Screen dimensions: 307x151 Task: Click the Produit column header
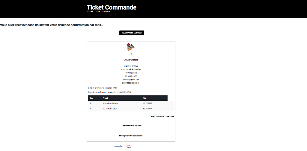[x=106, y=98]
